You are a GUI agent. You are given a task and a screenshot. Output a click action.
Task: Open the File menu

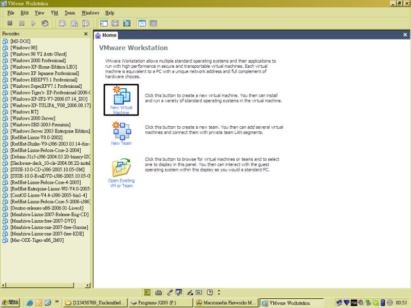pyautogui.click(x=11, y=12)
